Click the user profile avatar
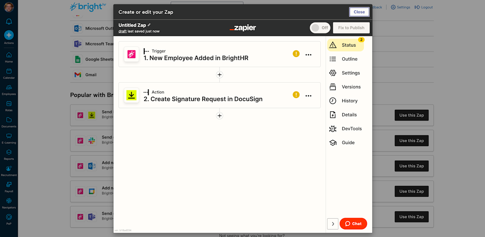The image size is (485, 237). click(x=9, y=7)
